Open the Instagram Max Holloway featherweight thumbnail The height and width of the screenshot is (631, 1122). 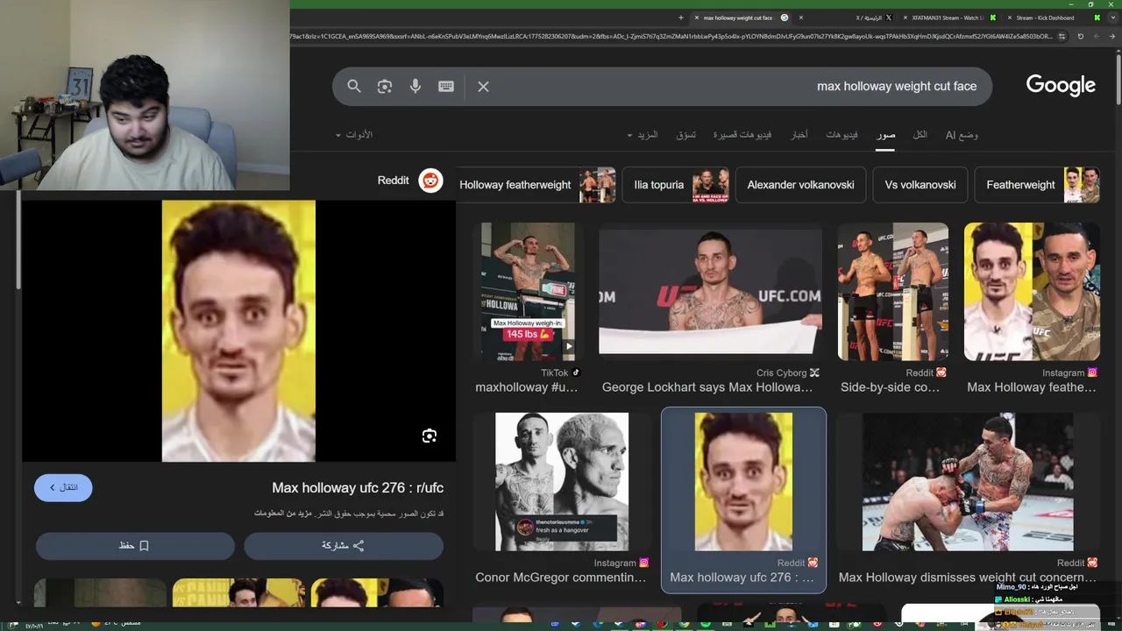click(x=1032, y=292)
